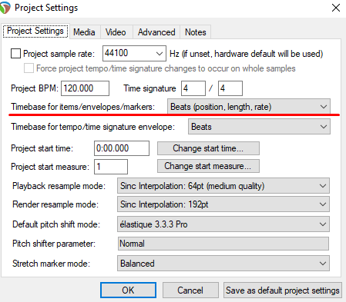
Task: Click Change start measure button
Action: (x=208, y=166)
